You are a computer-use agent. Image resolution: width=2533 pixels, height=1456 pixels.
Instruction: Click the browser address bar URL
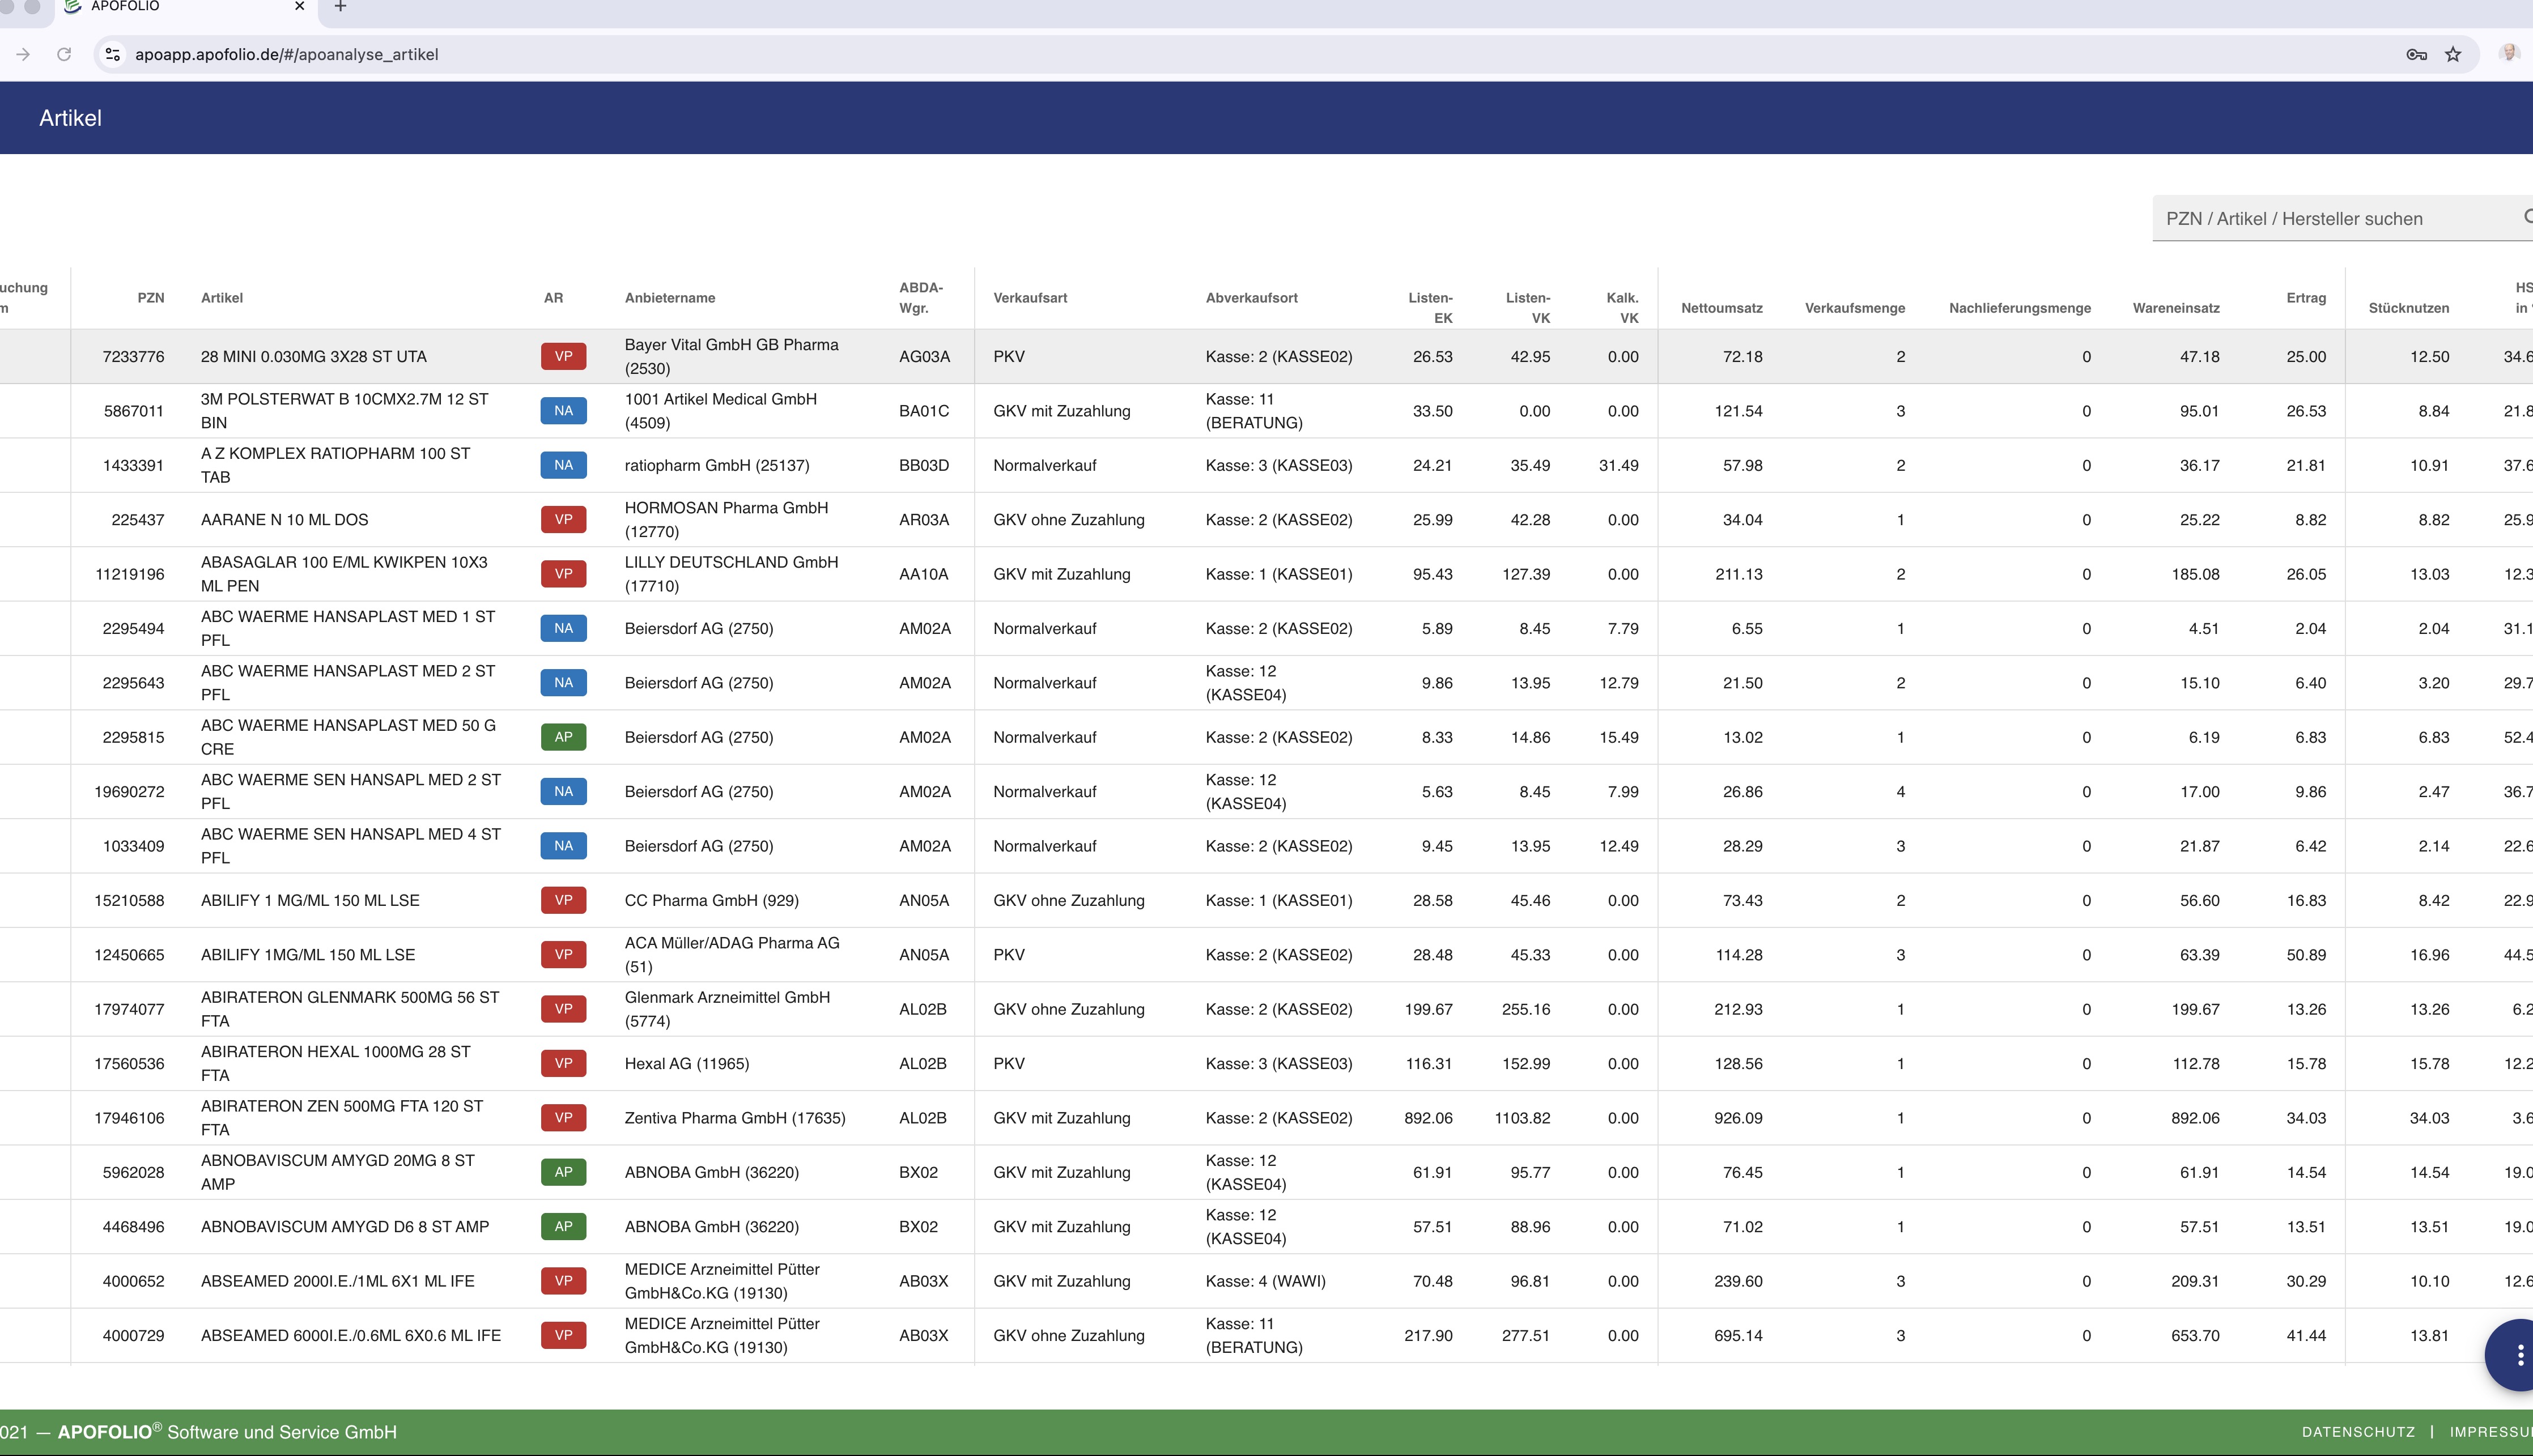[x=287, y=54]
